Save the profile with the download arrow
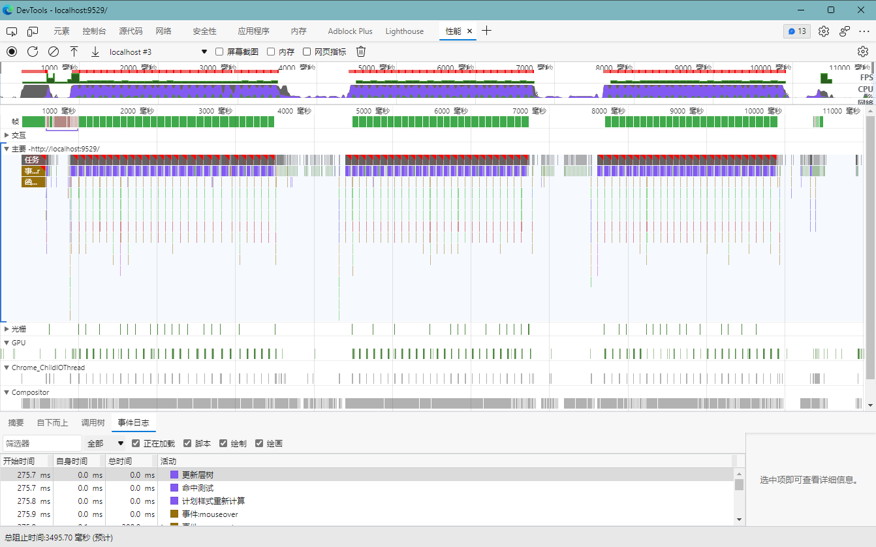Screen dimensions: 876x547 point(95,52)
